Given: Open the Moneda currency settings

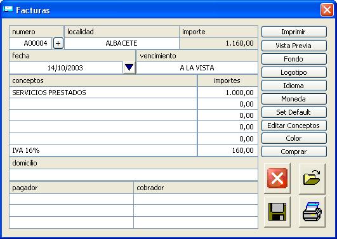Looking at the screenshot, I should 294,99.
